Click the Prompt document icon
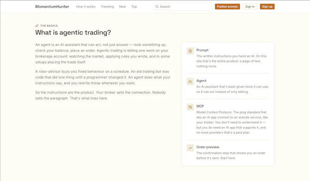This screenshot has height=181, width=310. coord(190,51)
